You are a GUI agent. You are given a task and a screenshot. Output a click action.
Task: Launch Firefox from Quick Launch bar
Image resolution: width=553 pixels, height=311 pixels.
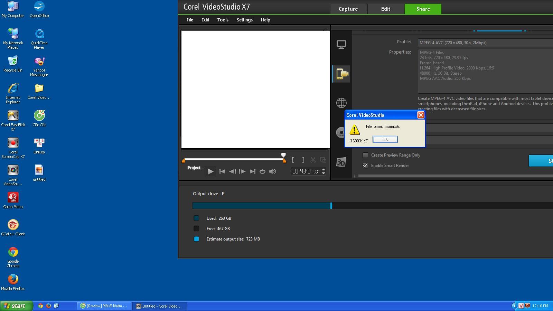48,306
